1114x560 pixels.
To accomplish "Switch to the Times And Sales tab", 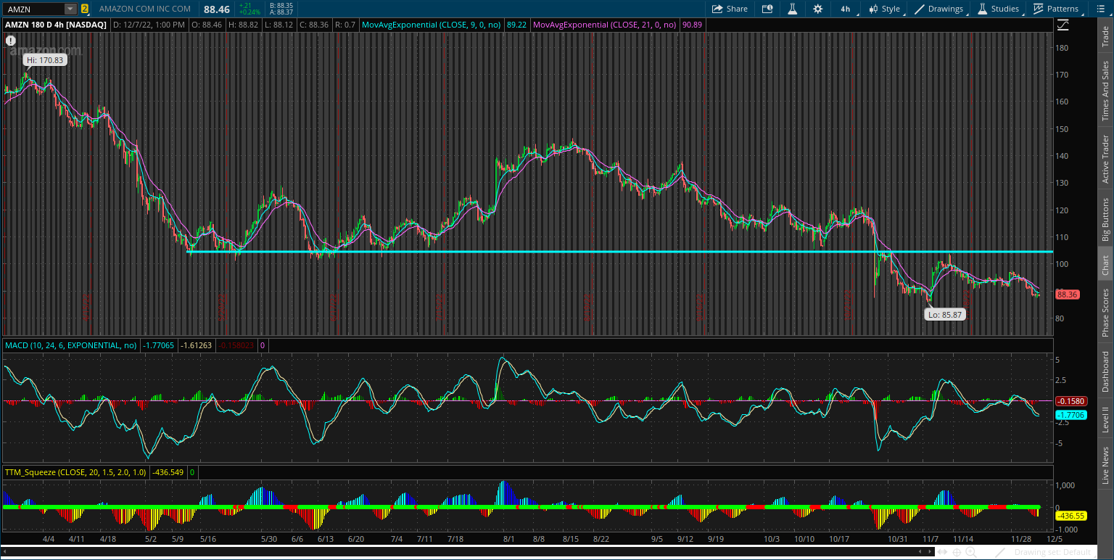I will [x=1105, y=91].
